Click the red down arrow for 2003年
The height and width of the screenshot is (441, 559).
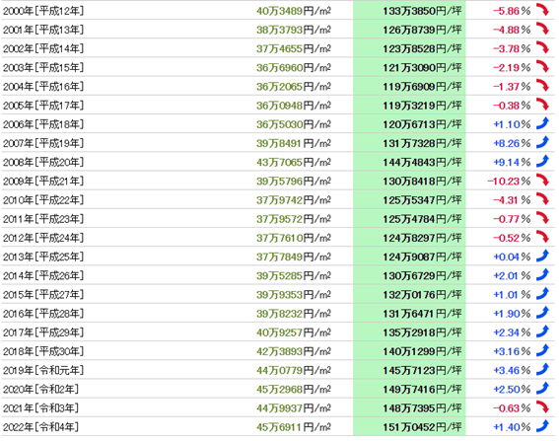click(x=542, y=67)
